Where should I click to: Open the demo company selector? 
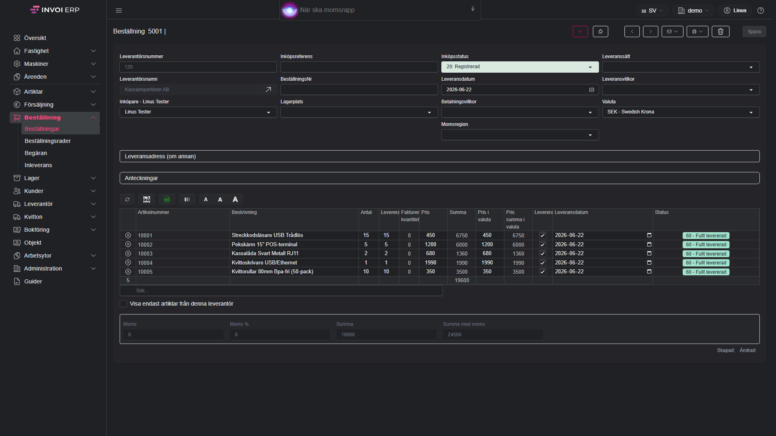pos(693,10)
